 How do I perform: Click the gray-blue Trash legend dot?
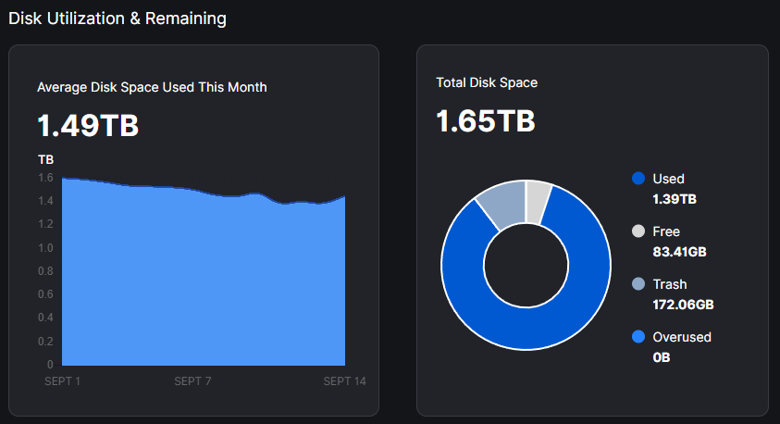[638, 284]
